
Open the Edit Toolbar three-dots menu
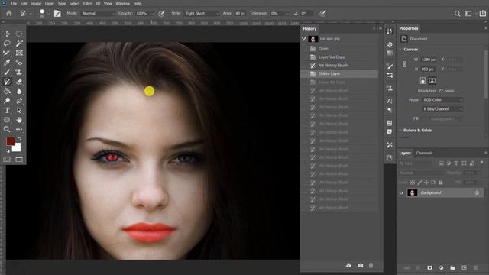click(x=19, y=129)
